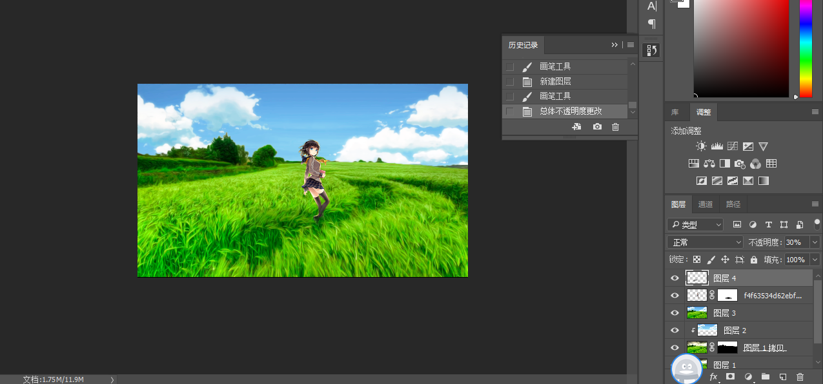Select the 图层 panel tab
This screenshot has height=384, width=823.
678,204
